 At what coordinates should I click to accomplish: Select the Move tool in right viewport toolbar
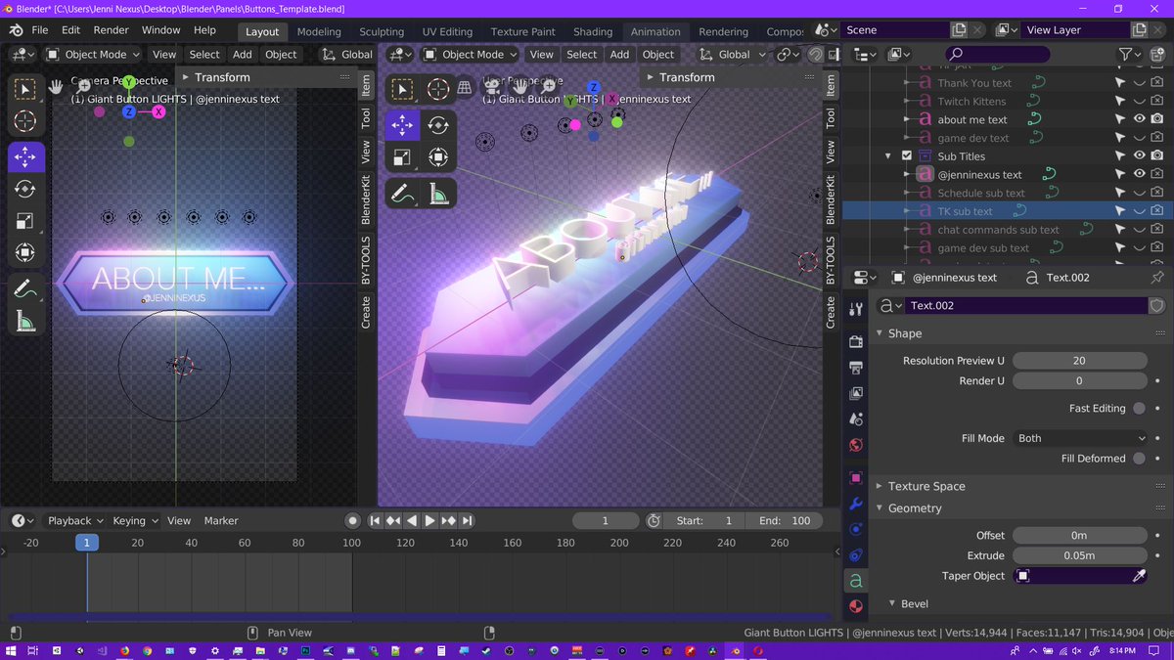point(402,124)
